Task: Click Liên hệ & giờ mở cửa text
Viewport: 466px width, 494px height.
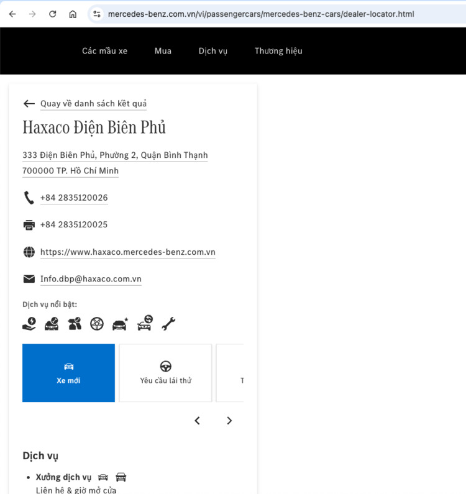Action: pos(76,490)
